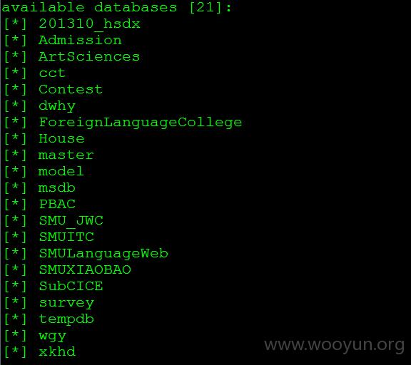Screen dimensions: 411x365
Task: Click the SMUITC database text
Action: [66, 237]
